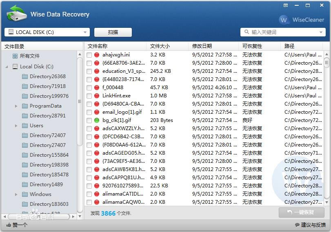Check the box for 9207610275893 file
331x232 pixels.
[89, 186]
